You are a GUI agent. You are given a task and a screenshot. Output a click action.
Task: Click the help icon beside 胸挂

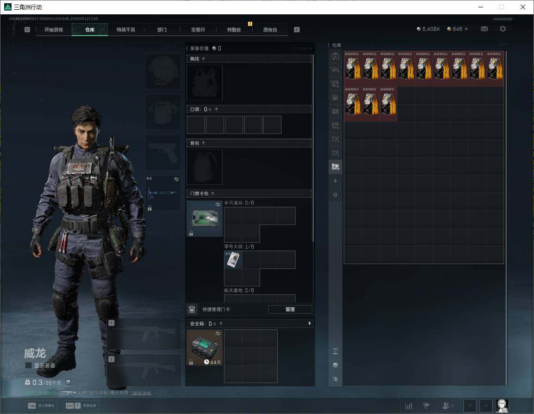203,59
